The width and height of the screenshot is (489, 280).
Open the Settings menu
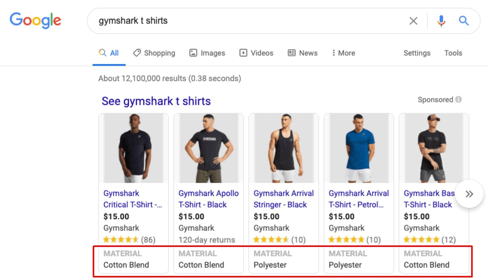pyautogui.click(x=417, y=53)
